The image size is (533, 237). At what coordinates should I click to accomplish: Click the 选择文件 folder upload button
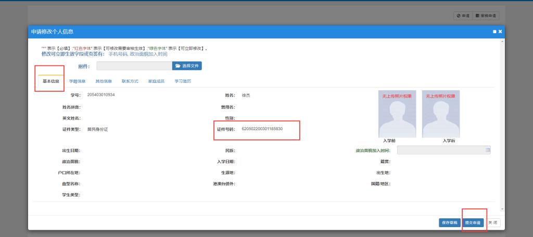(x=187, y=66)
